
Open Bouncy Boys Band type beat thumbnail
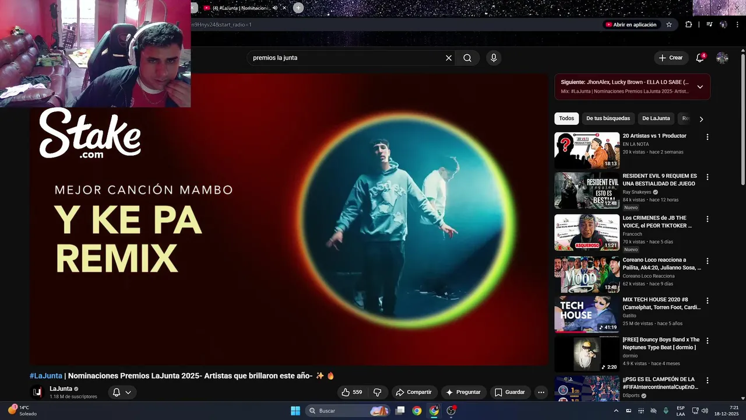pyautogui.click(x=587, y=353)
